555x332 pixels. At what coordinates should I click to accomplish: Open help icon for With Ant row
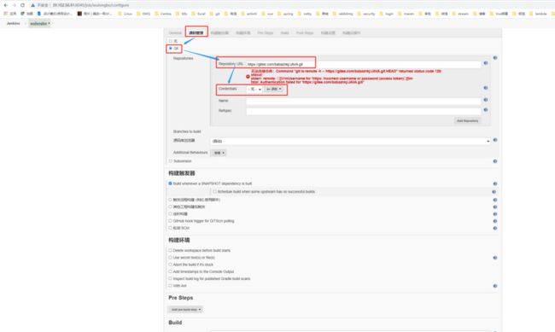[495, 286]
